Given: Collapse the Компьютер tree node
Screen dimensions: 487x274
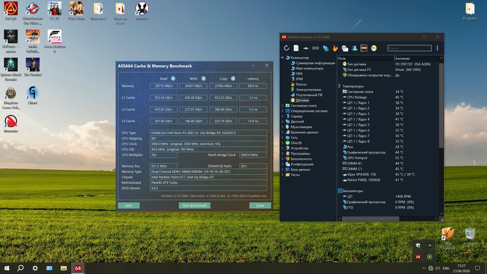Looking at the screenshot, I should click(x=282, y=58).
